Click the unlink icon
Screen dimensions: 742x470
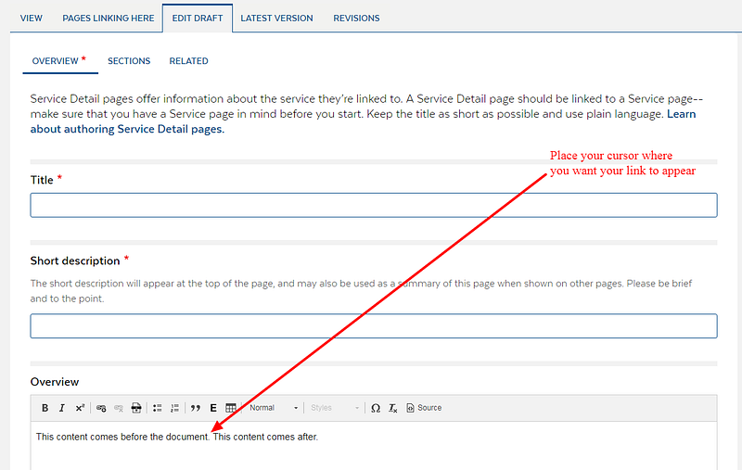[x=119, y=408]
